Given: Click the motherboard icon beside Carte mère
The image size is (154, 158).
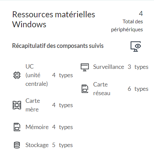Looking at the screenshot, I should coord(17,105).
